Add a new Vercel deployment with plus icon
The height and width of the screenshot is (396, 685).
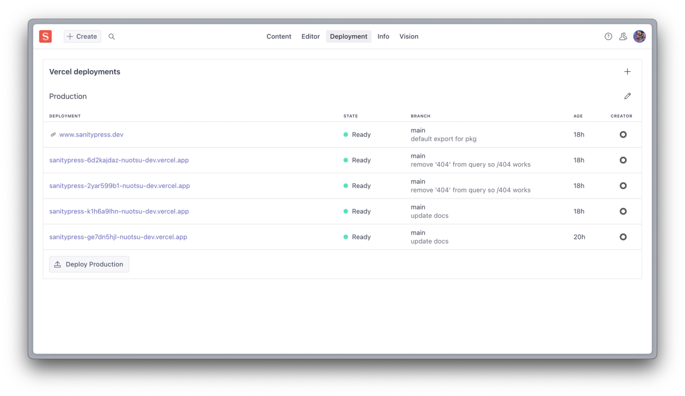(x=628, y=72)
